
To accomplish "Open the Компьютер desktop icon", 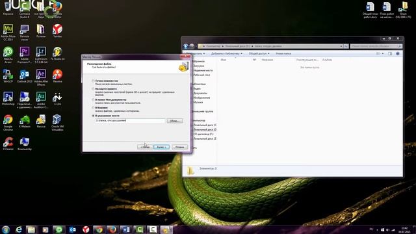I will 25,144.
